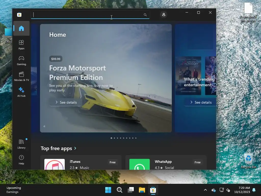
Task: Select the last carousel page dot
Action: coord(136,138)
